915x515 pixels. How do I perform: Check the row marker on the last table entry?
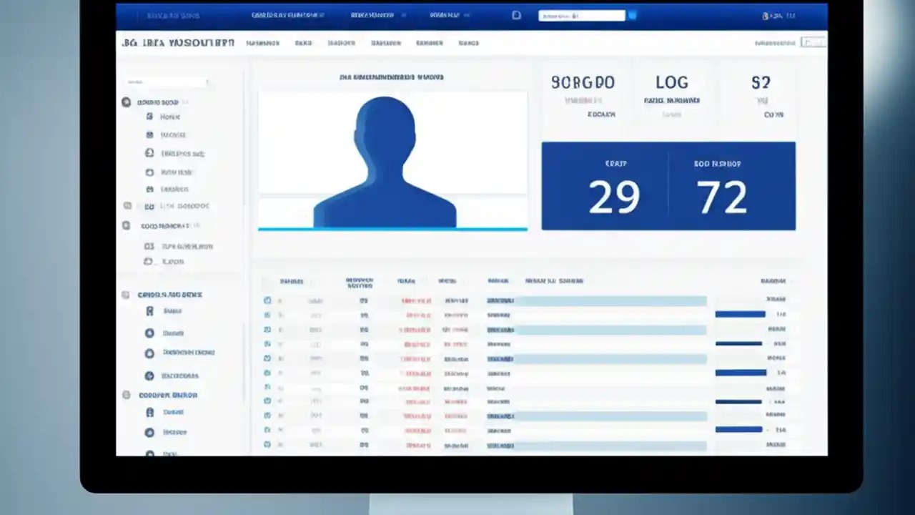[267, 444]
